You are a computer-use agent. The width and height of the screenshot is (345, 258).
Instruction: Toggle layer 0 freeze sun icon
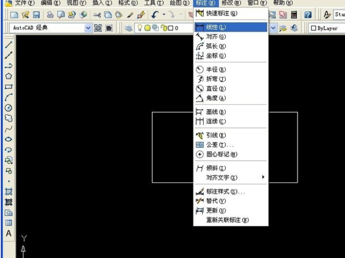tap(147, 28)
